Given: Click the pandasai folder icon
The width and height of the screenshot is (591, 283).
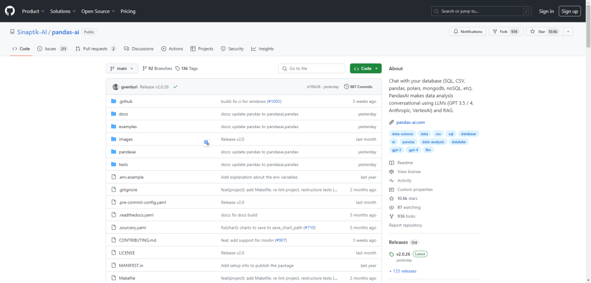Looking at the screenshot, I should (x=114, y=152).
